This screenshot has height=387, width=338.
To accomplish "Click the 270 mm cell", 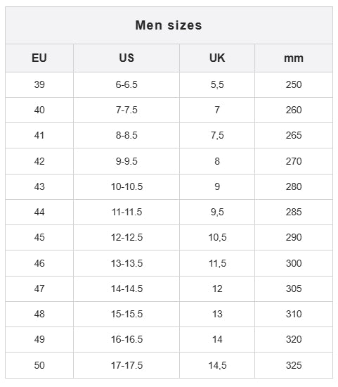I will pos(294,161).
